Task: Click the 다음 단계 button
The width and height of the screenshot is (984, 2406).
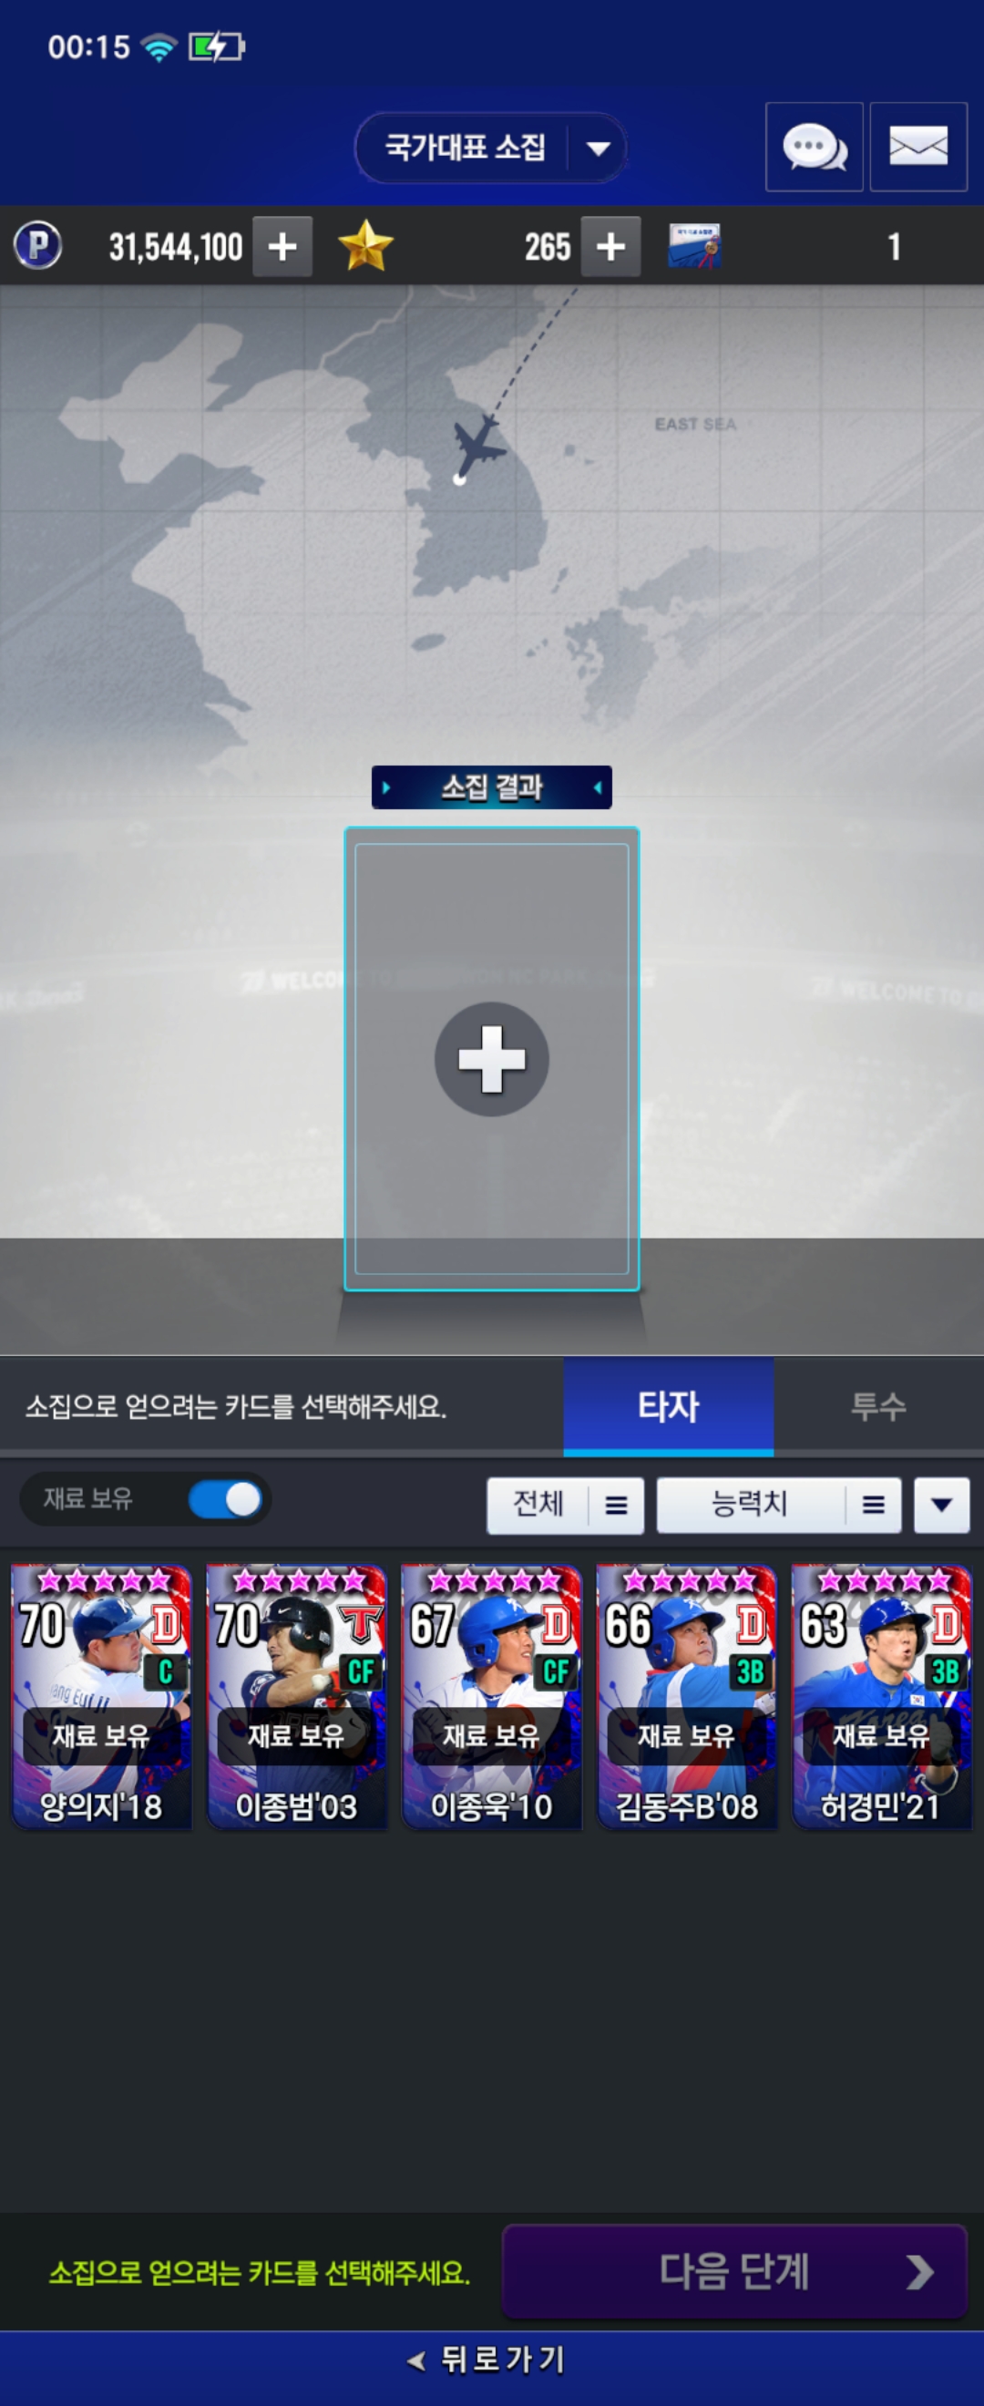Action: click(734, 2271)
